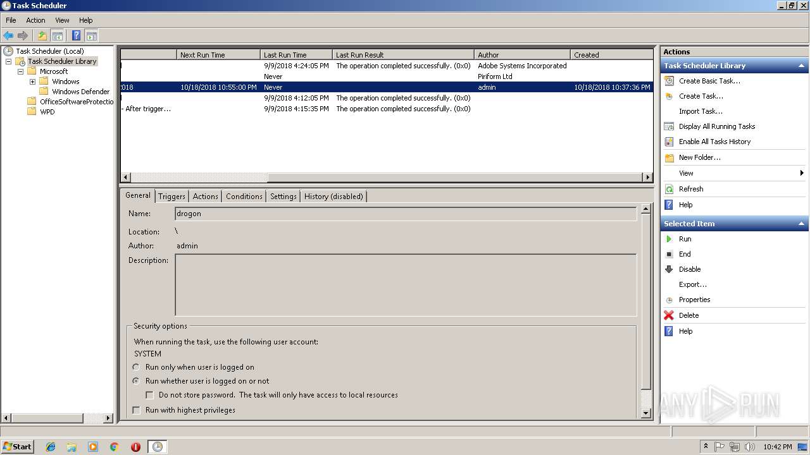
Task: Click the Action Center flag tray icon
Action: [x=720, y=447]
